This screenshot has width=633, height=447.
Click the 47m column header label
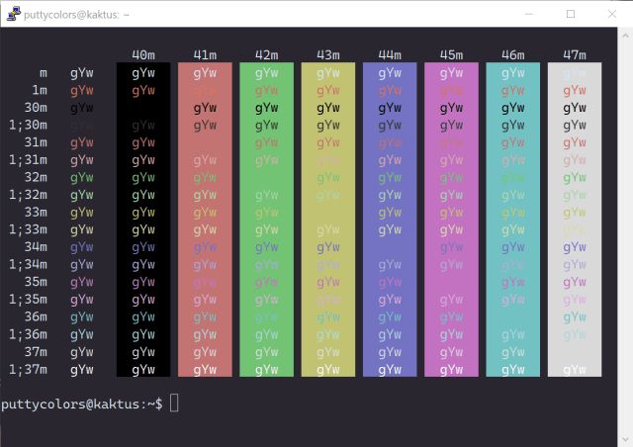pyautogui.click(x=574, y=54)
